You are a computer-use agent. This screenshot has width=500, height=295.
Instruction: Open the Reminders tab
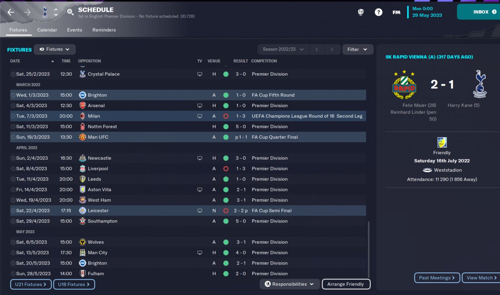[x=104, y=30]
